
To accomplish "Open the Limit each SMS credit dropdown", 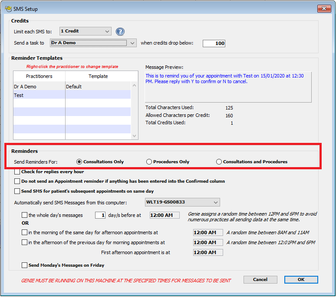I will point(85,31).
